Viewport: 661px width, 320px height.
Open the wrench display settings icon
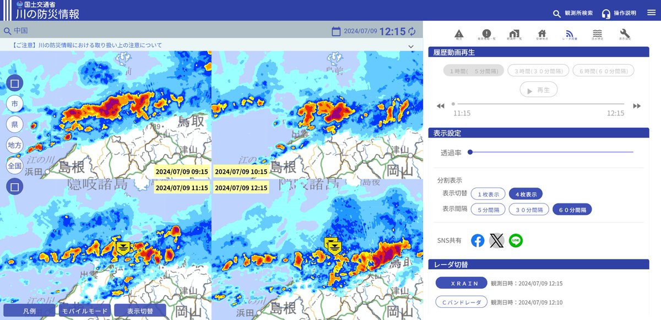click(x=625, y=35)
